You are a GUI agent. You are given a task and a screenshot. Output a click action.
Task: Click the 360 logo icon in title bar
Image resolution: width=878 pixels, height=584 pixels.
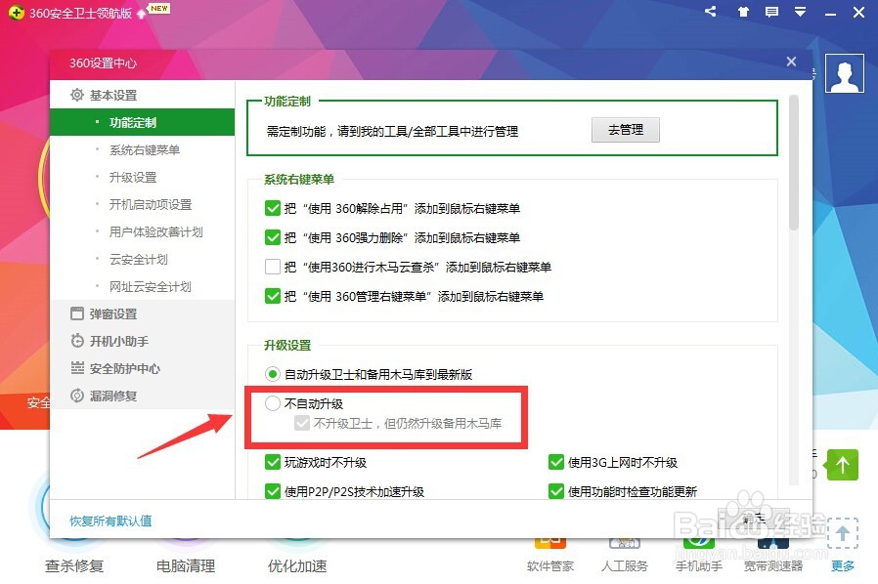pyautogui.click(x=17, y=13)
